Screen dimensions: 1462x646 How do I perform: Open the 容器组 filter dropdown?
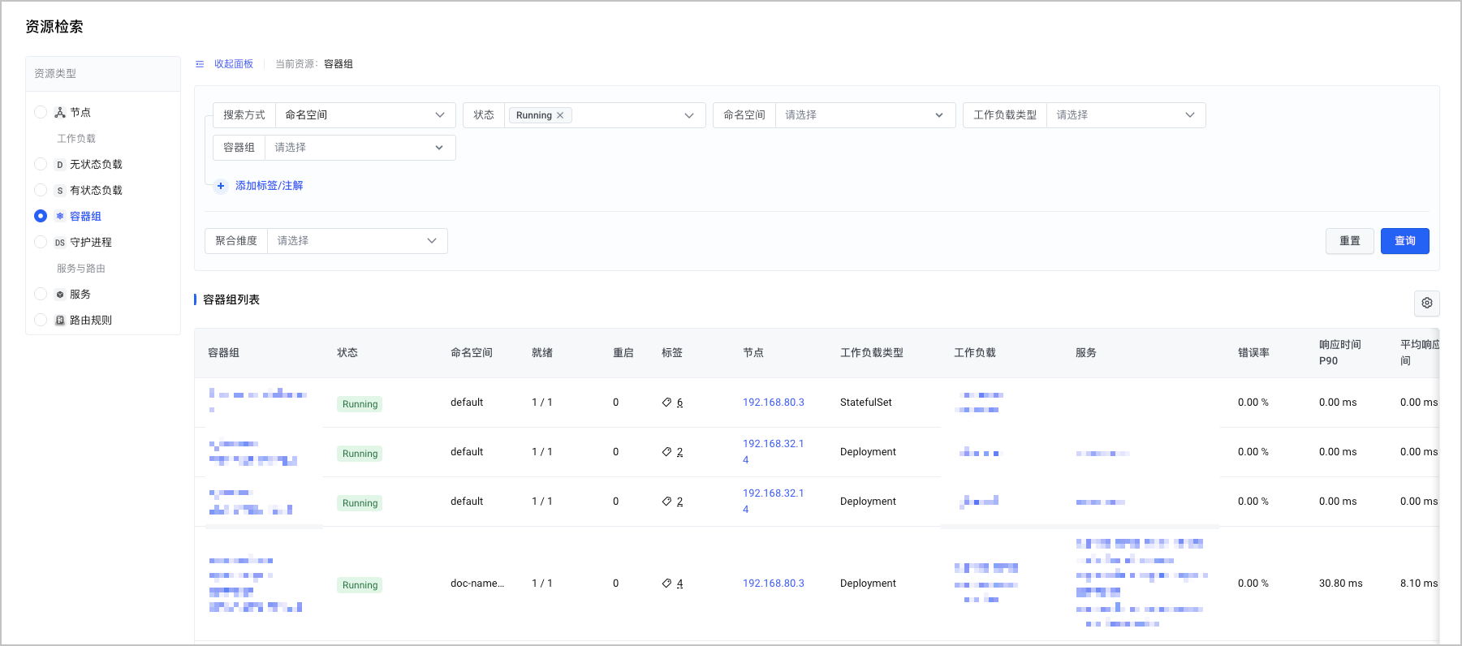pos(360,148)
